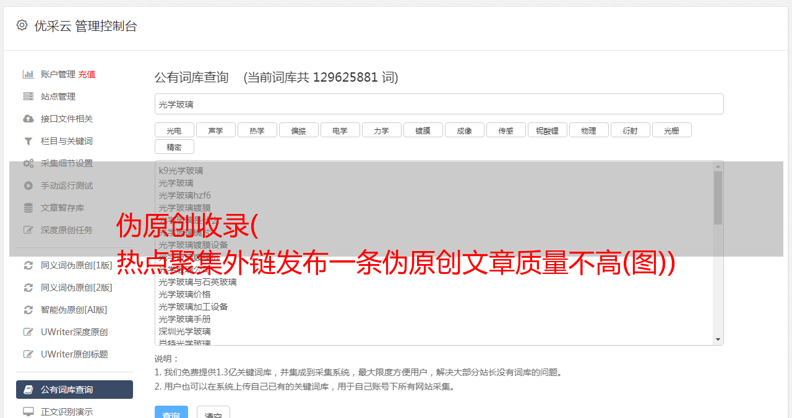Open 优采云 管理控制台 header title
Viewport: 792px width, 418px height.
click(85, 26)
